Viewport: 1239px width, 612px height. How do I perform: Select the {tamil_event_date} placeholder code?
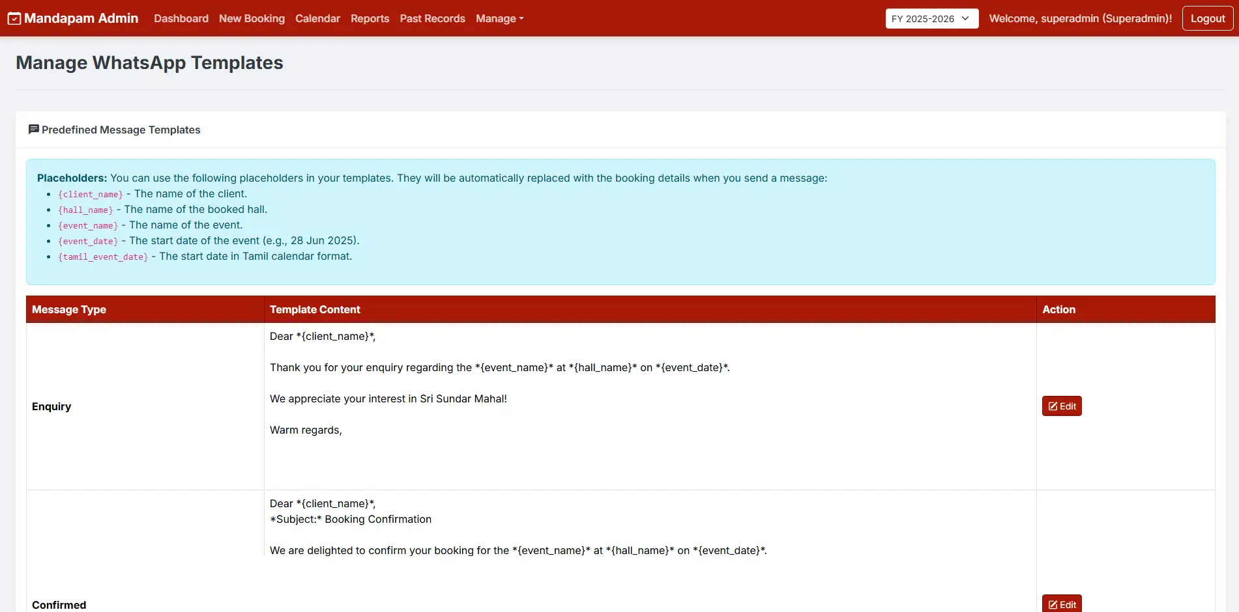point(103,257)
